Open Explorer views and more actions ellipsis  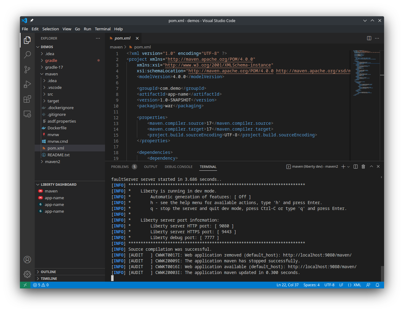pyautogui.click(x=98, y=38)
